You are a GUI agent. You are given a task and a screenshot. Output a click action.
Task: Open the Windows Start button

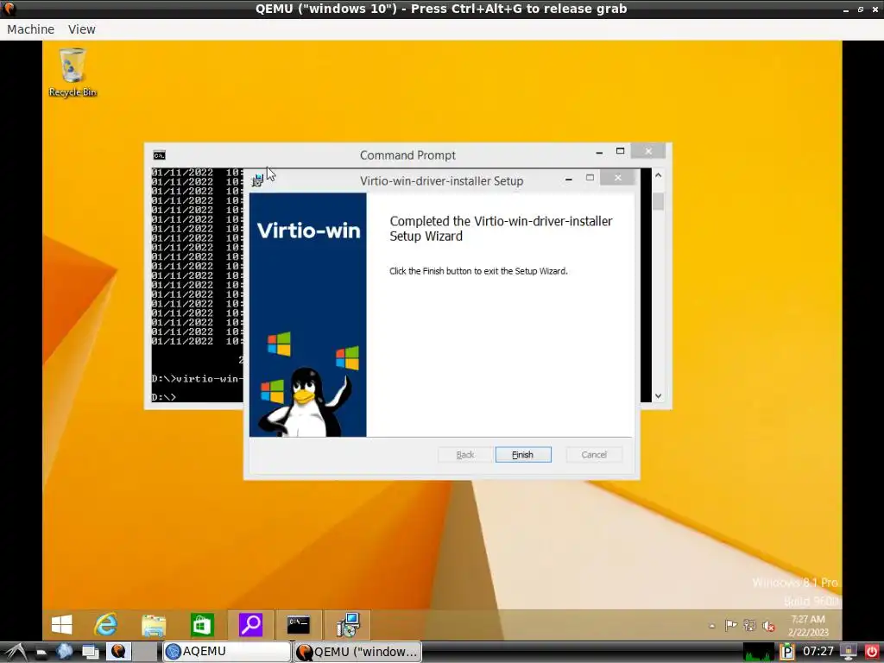pos(62,625)
